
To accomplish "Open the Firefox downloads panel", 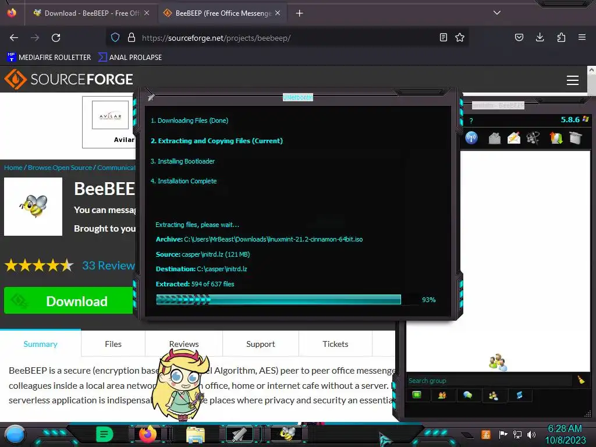I will click(540, 37).
